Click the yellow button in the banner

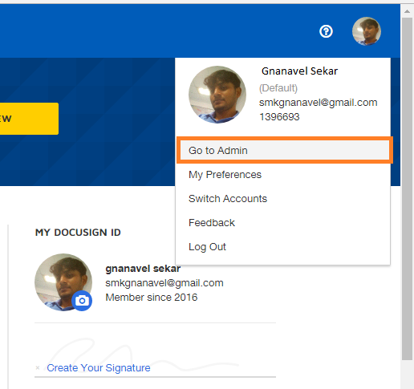(x=29, y=119)
